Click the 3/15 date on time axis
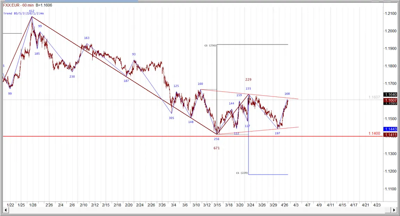 217,205
